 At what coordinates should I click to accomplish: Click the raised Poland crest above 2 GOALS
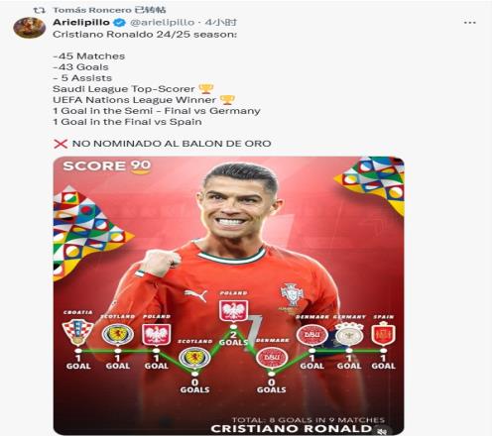tap(233, 310)
